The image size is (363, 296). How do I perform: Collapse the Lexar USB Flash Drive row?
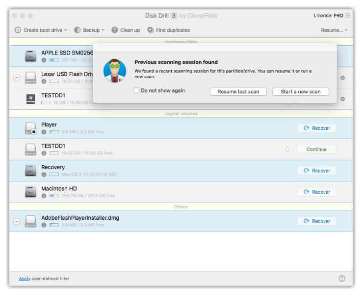[17, 78]
